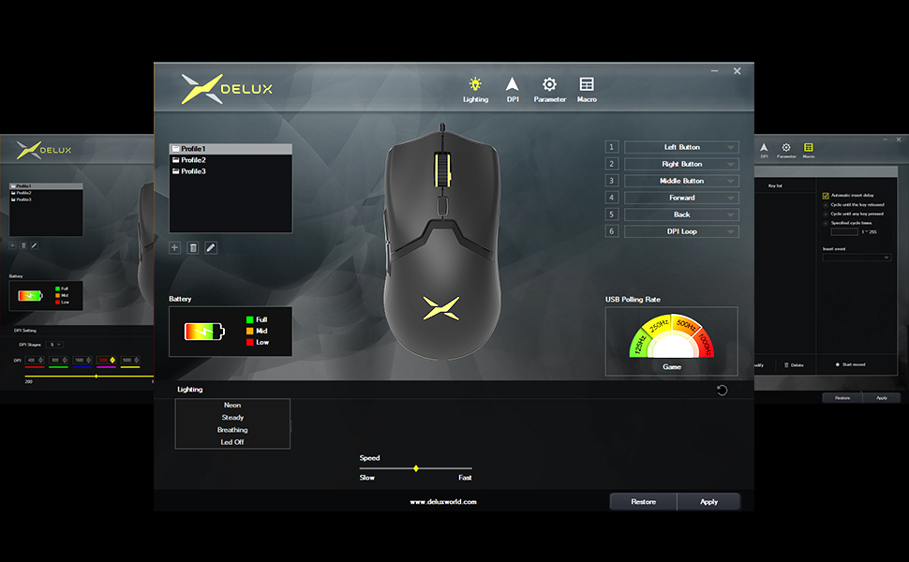Click the battery status icon in main window
The image size is (909, 562).
coord(204,332)
